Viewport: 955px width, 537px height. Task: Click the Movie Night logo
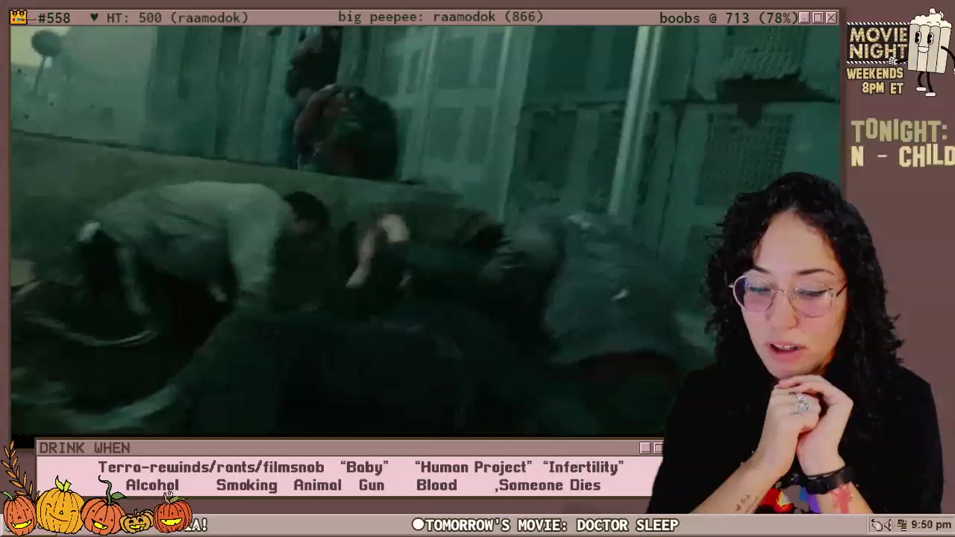tap(878, 43)
